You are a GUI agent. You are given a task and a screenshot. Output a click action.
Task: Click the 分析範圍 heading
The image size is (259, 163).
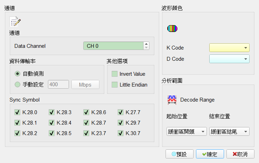tap(172, 81)
